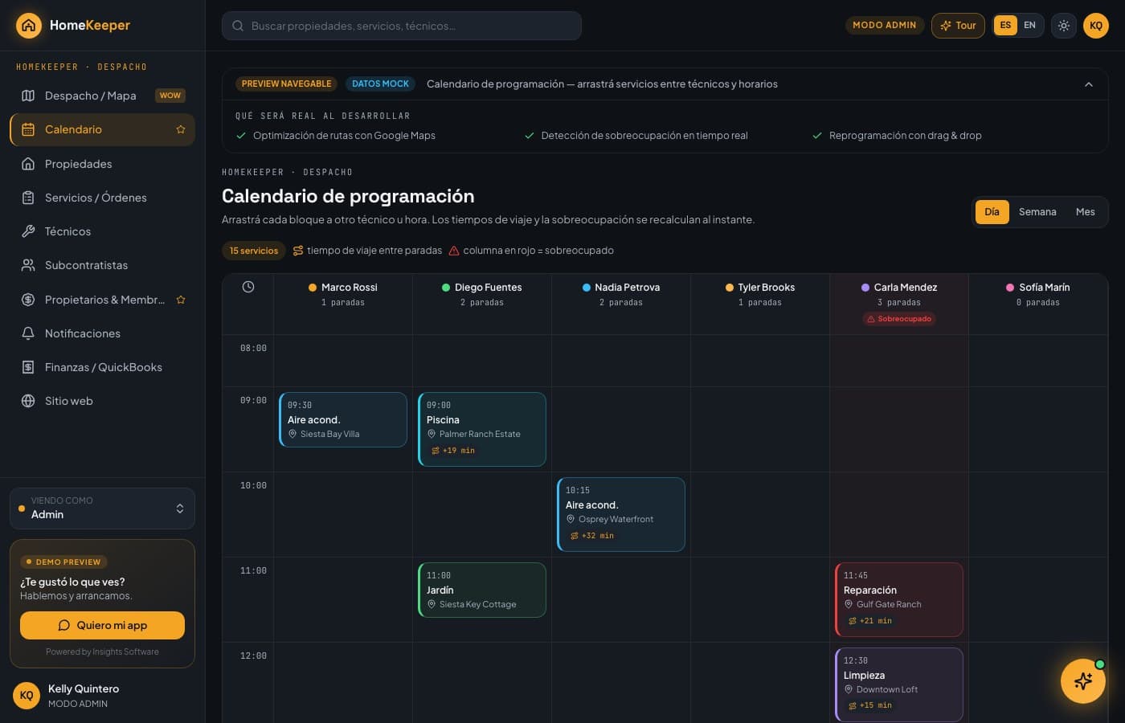Select the Día view tab
This screenshot has width=1125, height=723.
click(992, 212)
